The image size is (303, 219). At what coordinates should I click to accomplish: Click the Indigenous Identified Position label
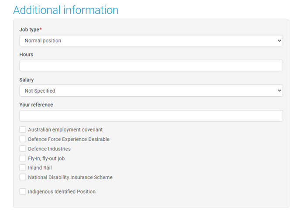click(x=62, y=191)
